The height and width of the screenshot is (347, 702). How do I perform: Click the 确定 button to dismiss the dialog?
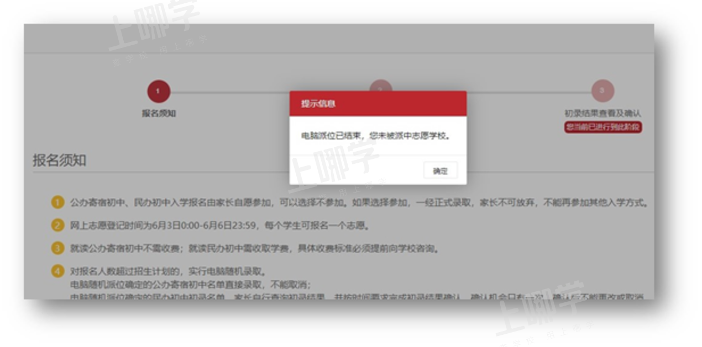pyautogui.click(x=441, y=170)
